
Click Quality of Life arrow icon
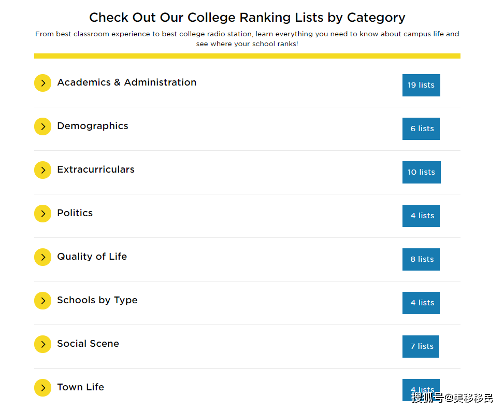[43, 257]
